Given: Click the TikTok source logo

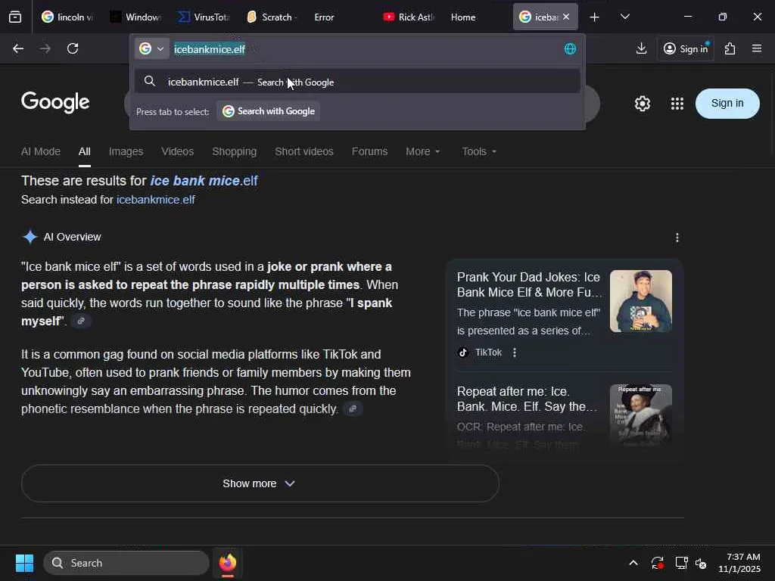Looking at the screenshot, I should [463, 353].
